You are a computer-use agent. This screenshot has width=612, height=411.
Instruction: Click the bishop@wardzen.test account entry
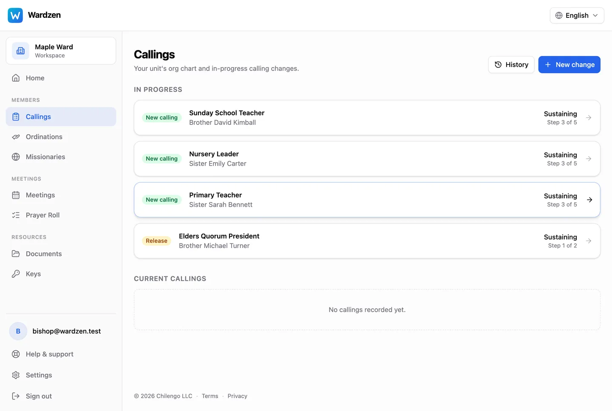61,331
